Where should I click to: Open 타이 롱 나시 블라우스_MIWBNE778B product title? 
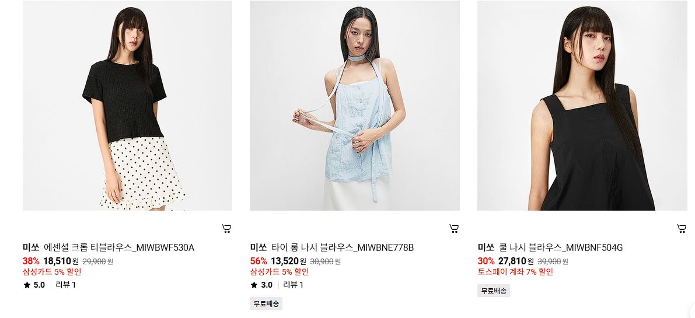pyautogui.click(x=343, y=247)
